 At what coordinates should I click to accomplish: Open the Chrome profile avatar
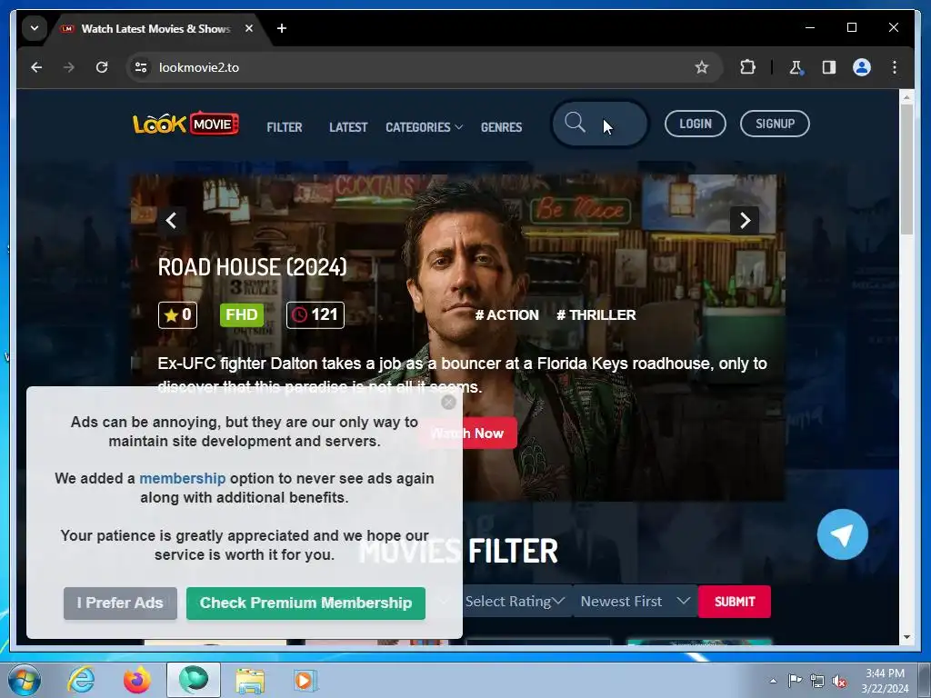(862, 67)
